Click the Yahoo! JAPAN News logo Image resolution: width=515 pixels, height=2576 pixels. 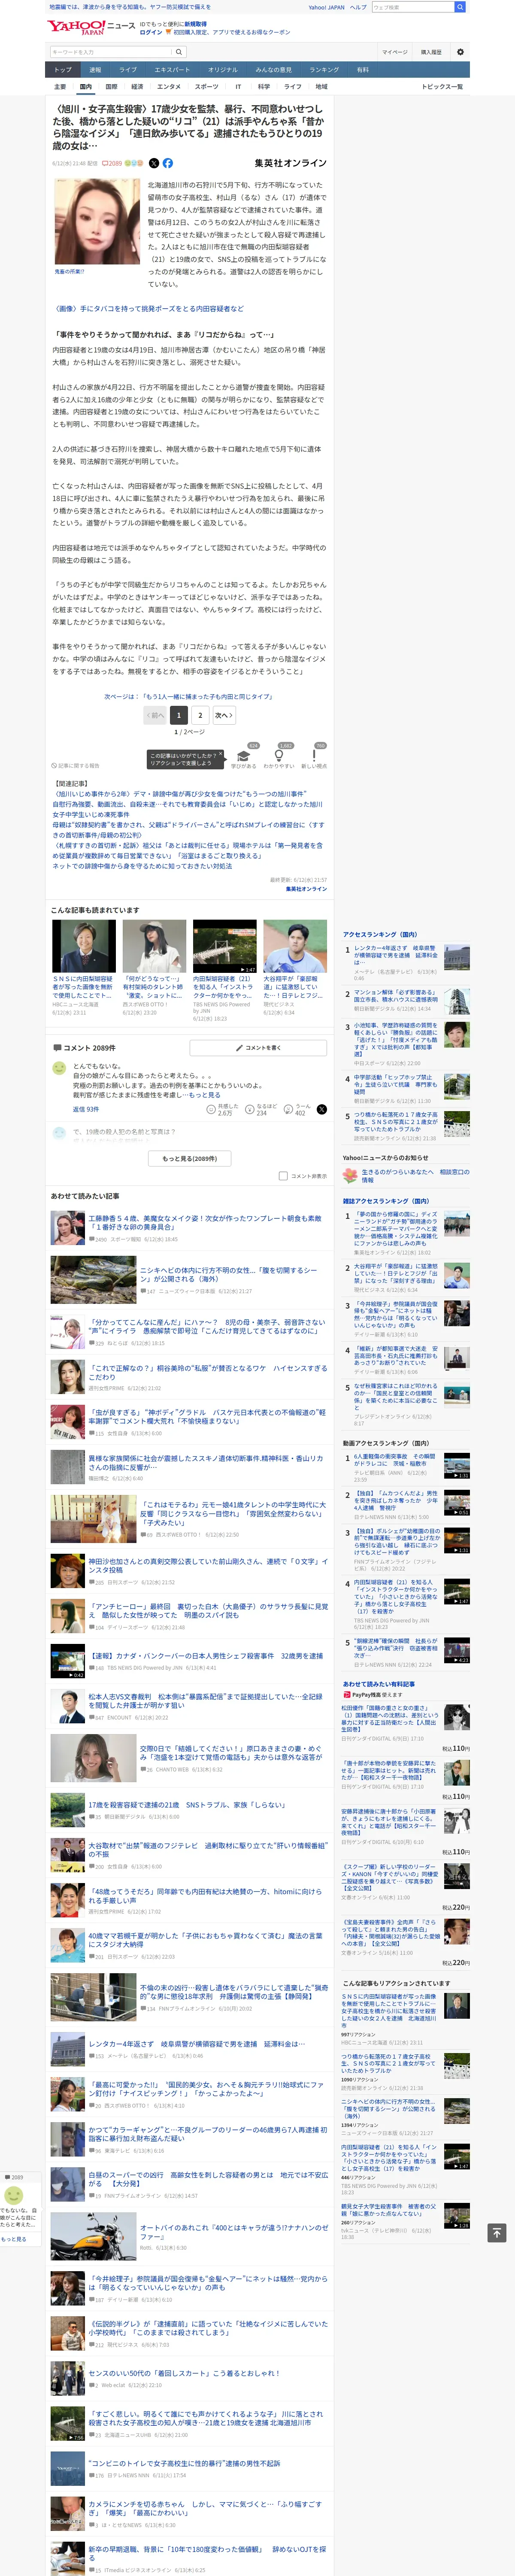point(91,27)
